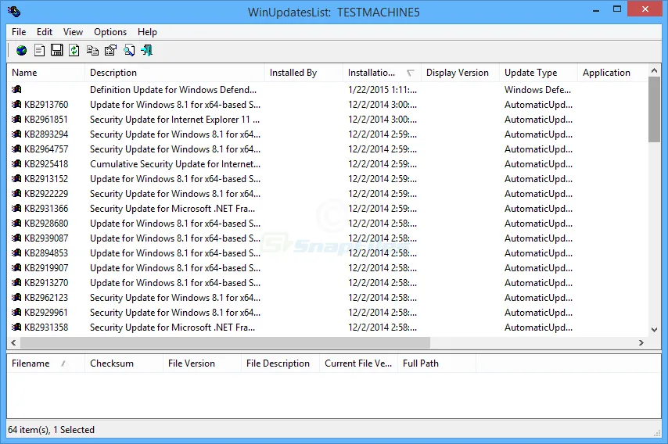Select the KB2931358 row
The image size is (668, 444).
click(x=328, y=328)
